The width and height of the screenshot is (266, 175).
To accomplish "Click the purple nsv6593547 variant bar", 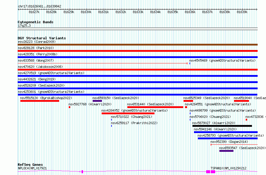I will (x=227, y=151).
